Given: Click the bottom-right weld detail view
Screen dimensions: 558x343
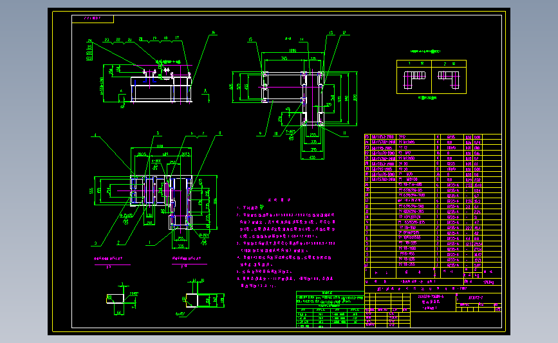Looking at the screenshot, I should click(x=201, y=298).
